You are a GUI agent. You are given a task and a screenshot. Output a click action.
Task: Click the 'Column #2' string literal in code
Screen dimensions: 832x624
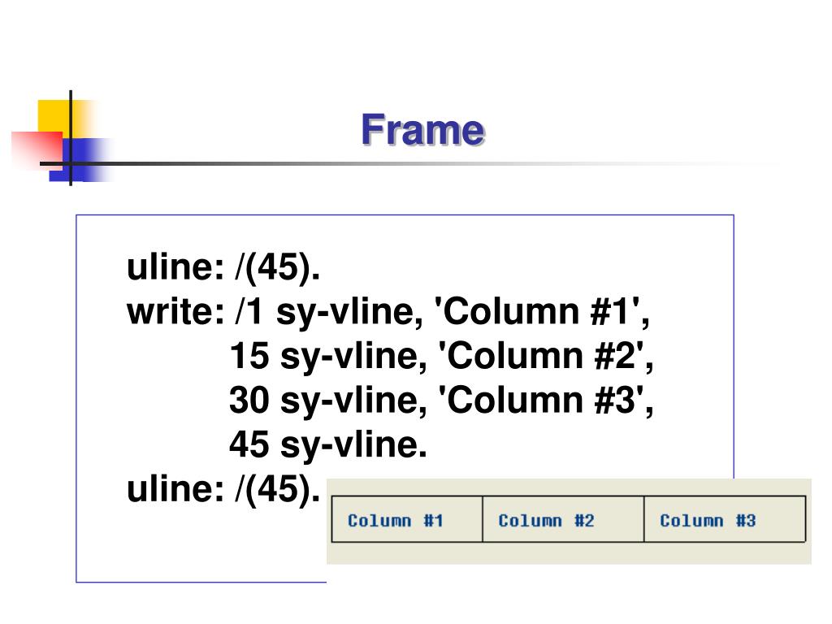tap(542, 355)
